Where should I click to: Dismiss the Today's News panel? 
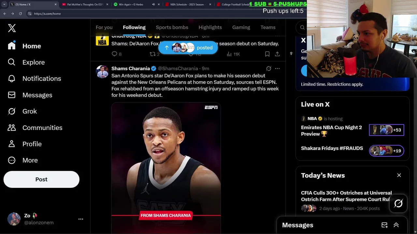click(x=399, y=175)
